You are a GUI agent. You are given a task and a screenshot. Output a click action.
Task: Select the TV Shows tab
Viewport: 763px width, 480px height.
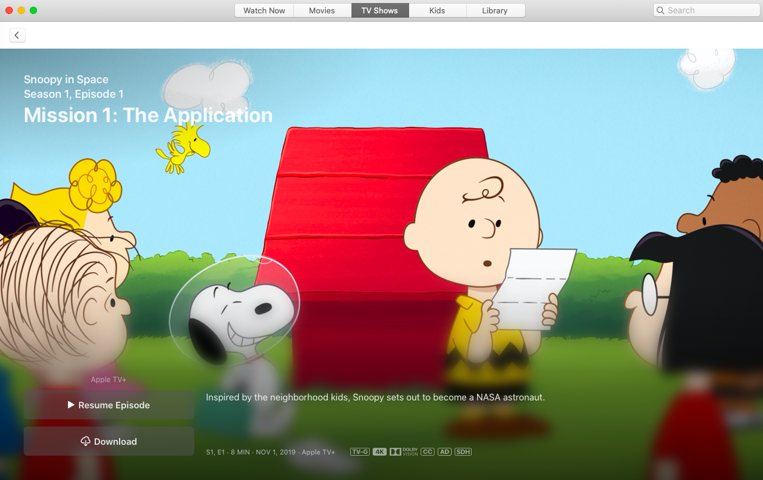coord(380,10)
